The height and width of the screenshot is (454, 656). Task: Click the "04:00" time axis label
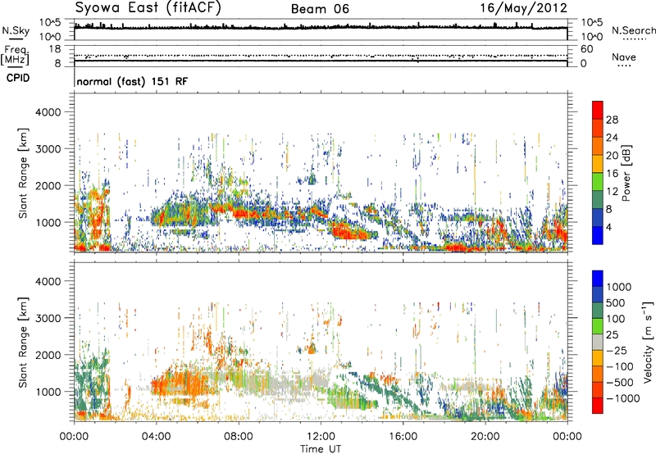point(156,437)
